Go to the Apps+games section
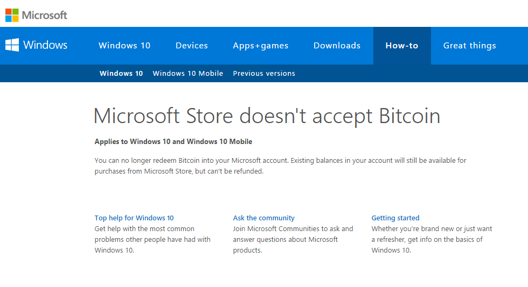Image resolution: width=528 pixels, height=287 pixels. [x=261, y=46]
